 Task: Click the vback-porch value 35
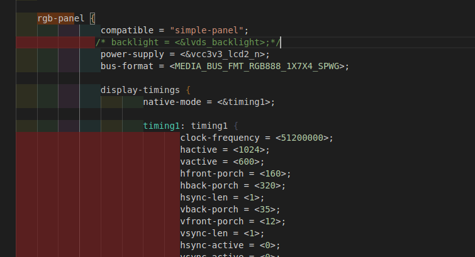click(264, 209)
